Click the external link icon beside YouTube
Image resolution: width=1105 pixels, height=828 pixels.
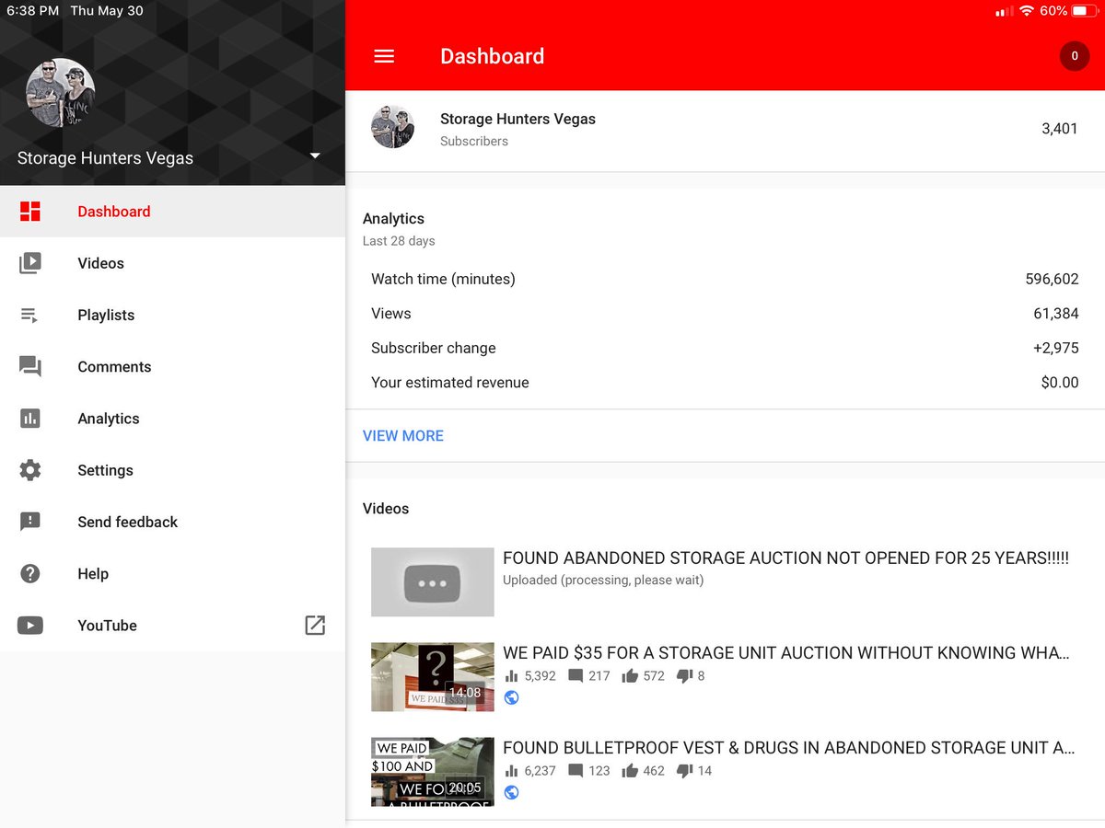tap(315, 626)
